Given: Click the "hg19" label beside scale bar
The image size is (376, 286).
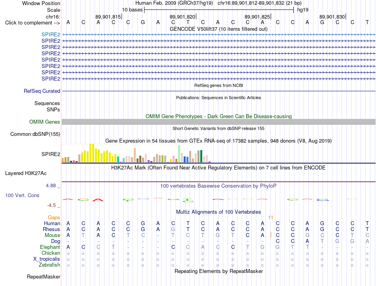Looking at the screenshot, I should pos(303,10).
